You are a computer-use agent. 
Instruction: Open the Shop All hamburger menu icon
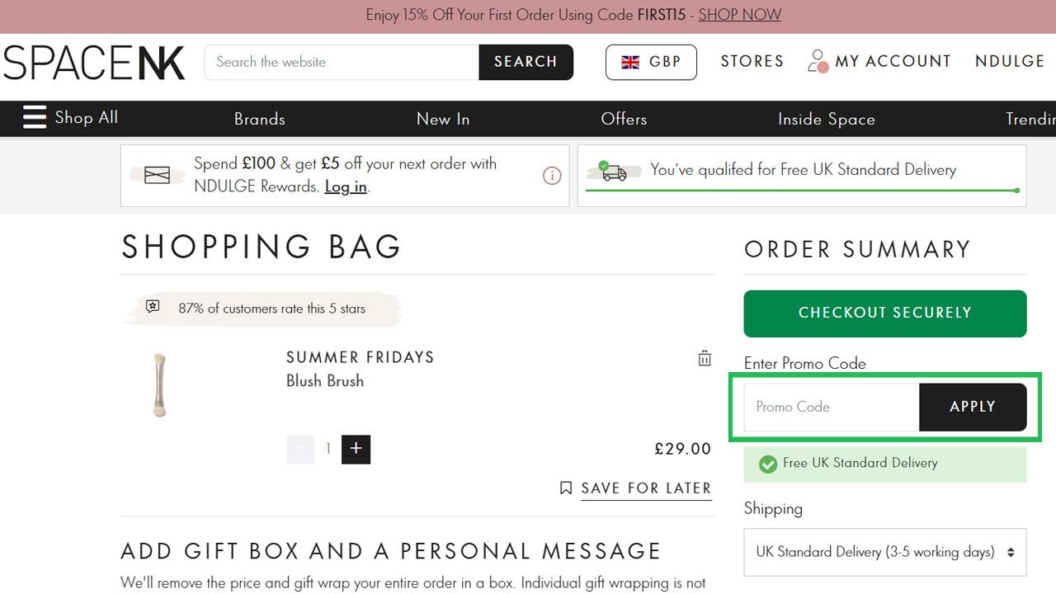pos(35,118)
